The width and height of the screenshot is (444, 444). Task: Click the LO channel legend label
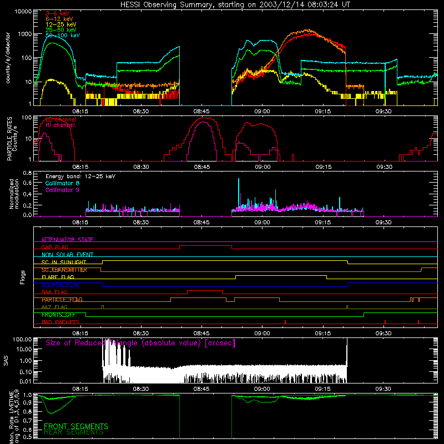pos(61,119)
